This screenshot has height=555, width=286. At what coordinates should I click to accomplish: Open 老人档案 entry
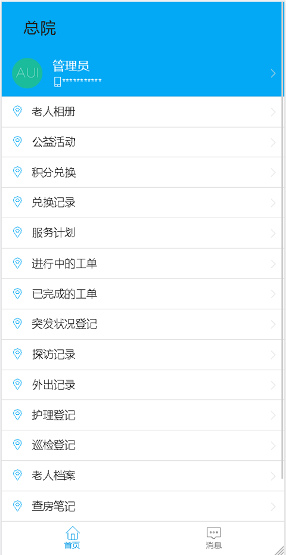pyautogui.click(x=142, y=476)
